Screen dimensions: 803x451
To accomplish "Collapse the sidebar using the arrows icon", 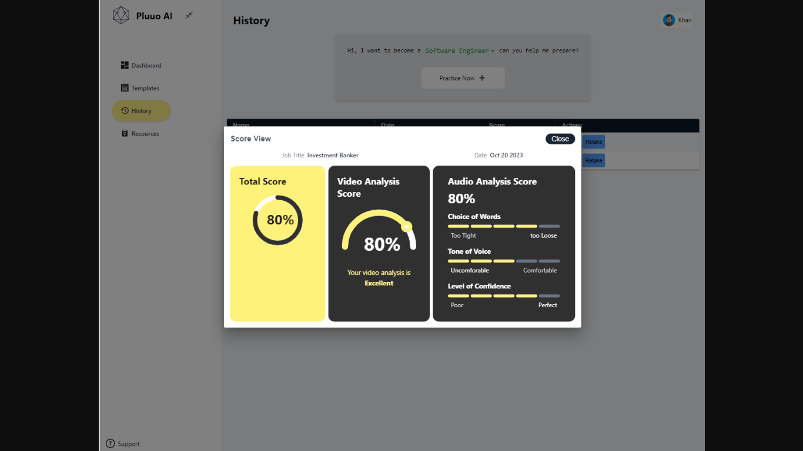I will pos(189,15).
